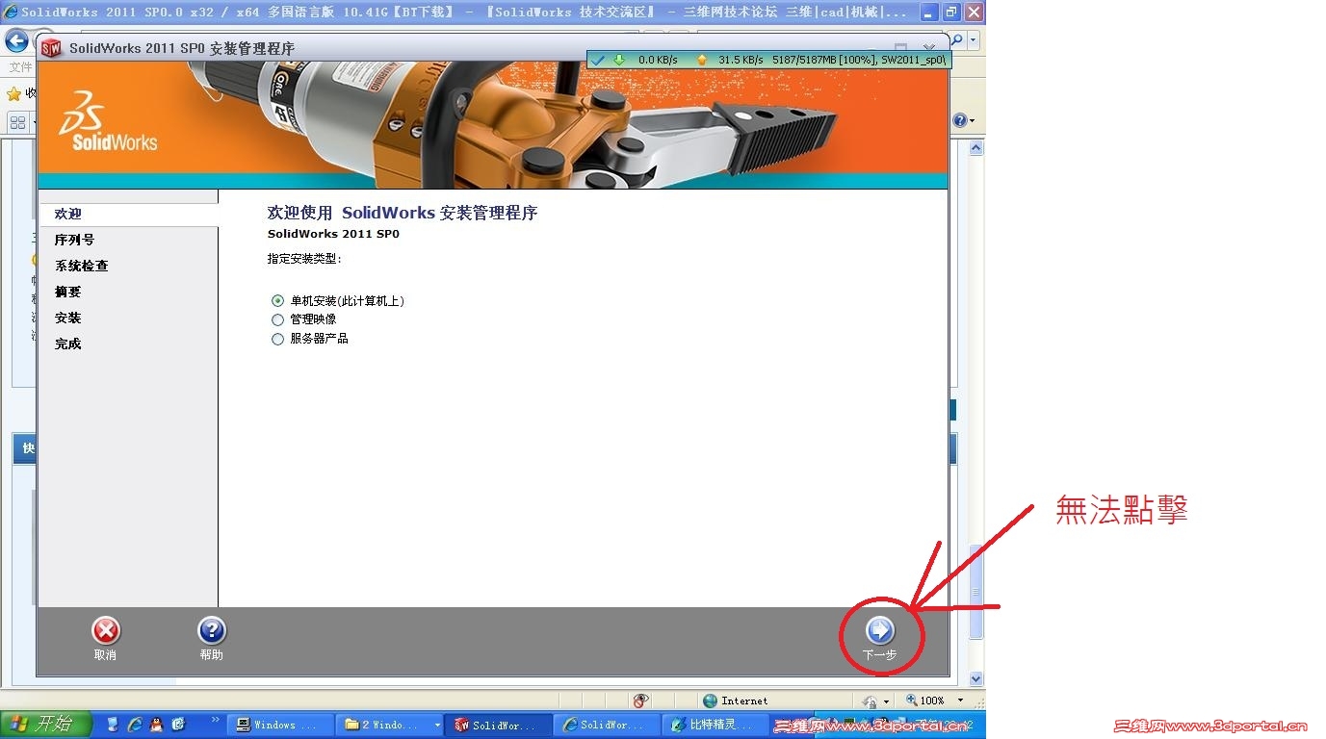Open installer help via 帮助 icon

click(211, 630)
